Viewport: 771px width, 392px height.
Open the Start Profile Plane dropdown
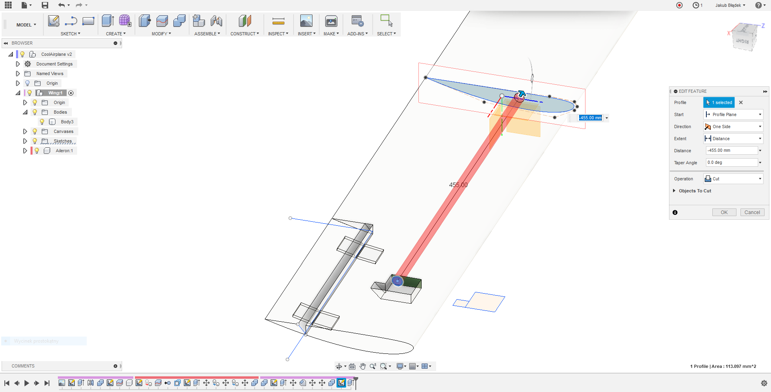(x=733, y=114)
